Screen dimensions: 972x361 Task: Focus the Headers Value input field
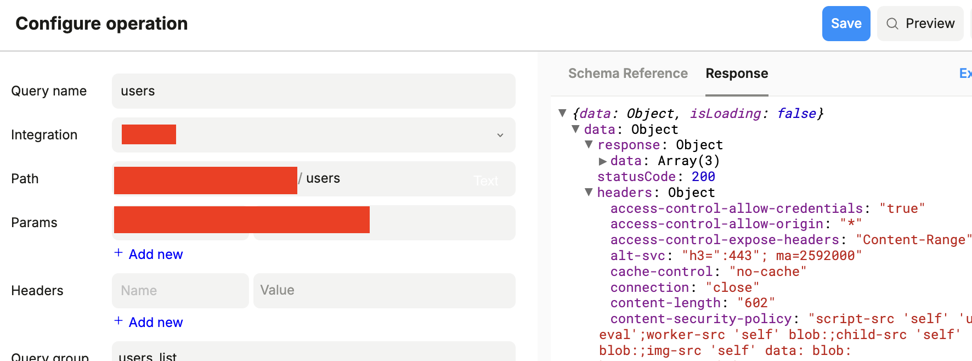[384, 290]
